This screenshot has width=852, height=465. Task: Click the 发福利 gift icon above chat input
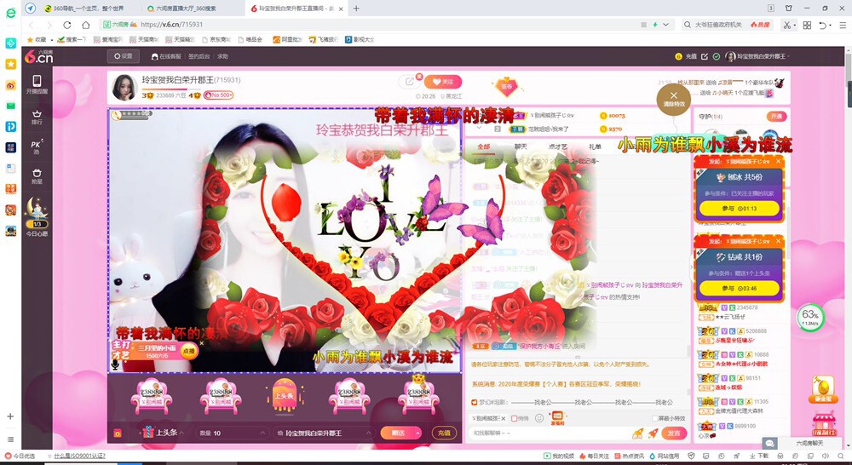pos(557,418)
